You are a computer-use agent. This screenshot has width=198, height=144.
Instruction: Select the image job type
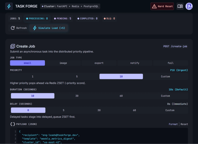tap(63, 63)
